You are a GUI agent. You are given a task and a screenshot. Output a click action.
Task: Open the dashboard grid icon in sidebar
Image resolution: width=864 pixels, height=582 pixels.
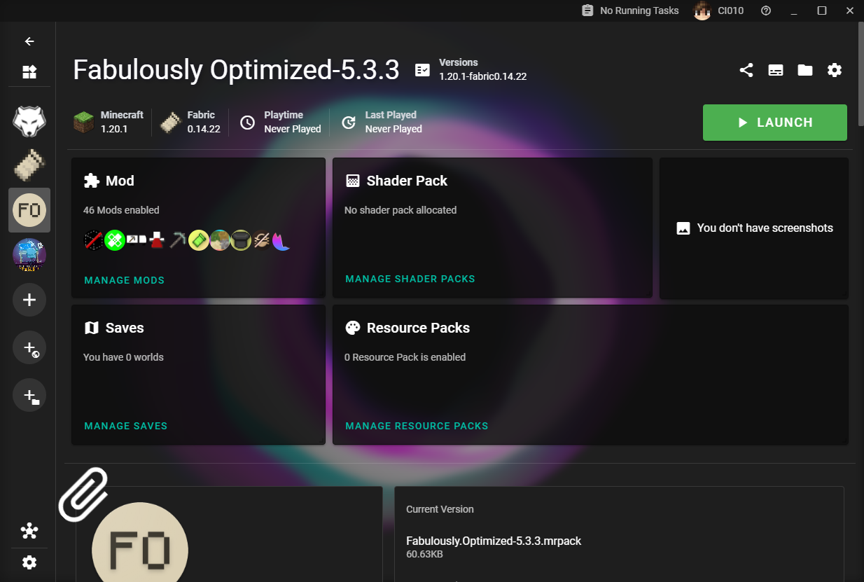tap(29, 72)
